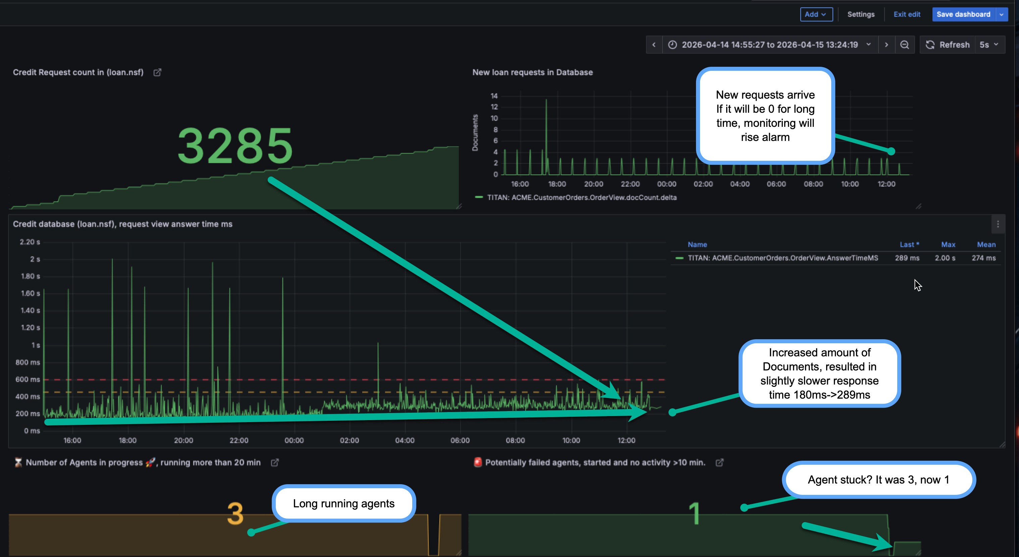Go to next time range arrow
The width and height of the screenshot is (1019, 557).
click(887, 45)
